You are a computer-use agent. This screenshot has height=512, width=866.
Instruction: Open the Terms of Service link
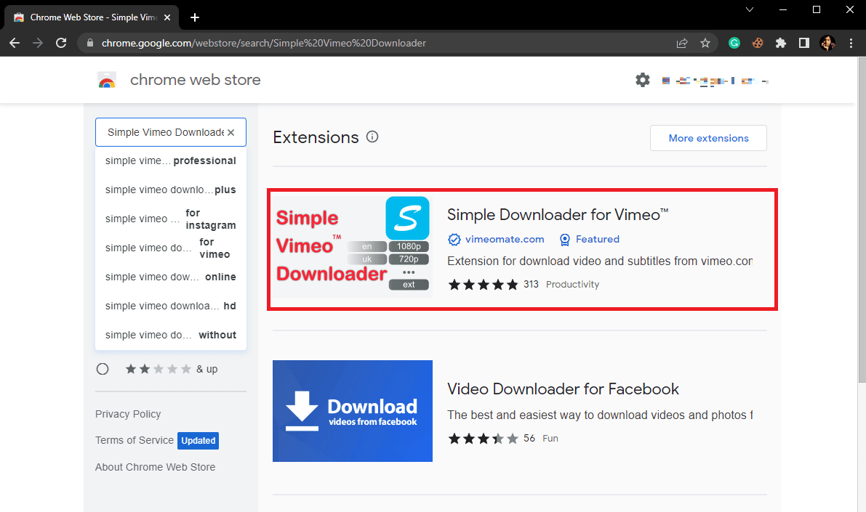click(x=135, y=440)
